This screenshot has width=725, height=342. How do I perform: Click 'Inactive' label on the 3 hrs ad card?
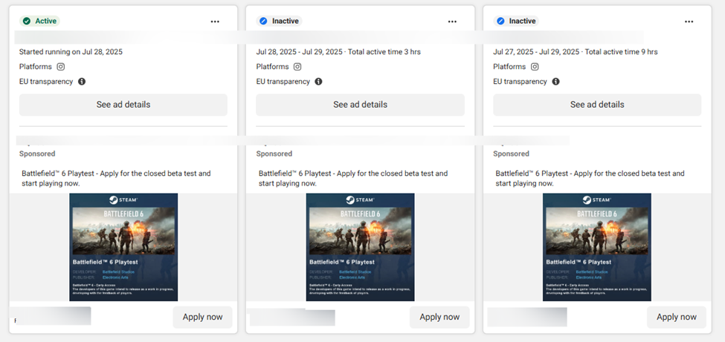pos(286,22)
